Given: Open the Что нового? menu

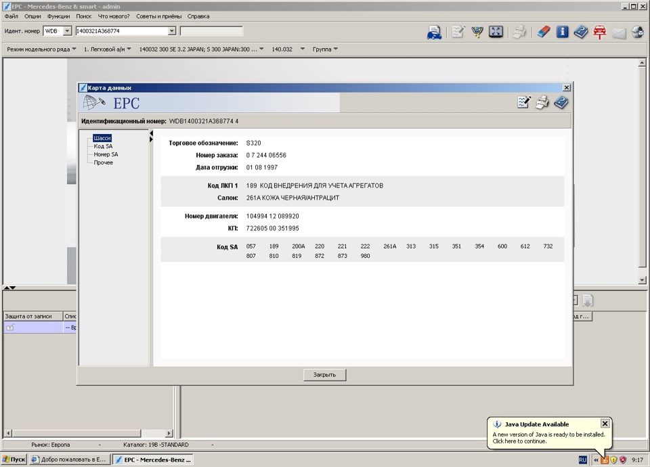Looking at the screenshot, I should click(x=114, y=16).
